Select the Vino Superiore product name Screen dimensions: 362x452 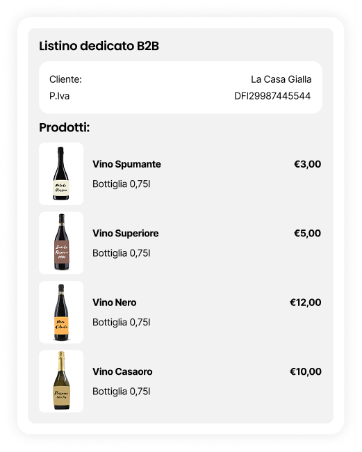(x=126, y=234)
